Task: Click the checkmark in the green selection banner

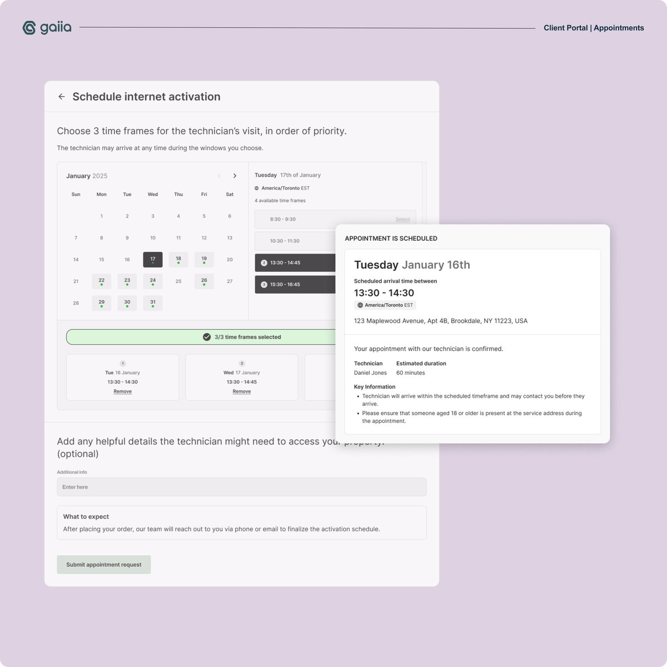Action: click(206, 336)
